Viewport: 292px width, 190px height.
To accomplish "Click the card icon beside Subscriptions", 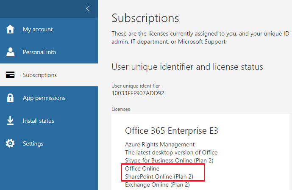I will coord(10,75).
